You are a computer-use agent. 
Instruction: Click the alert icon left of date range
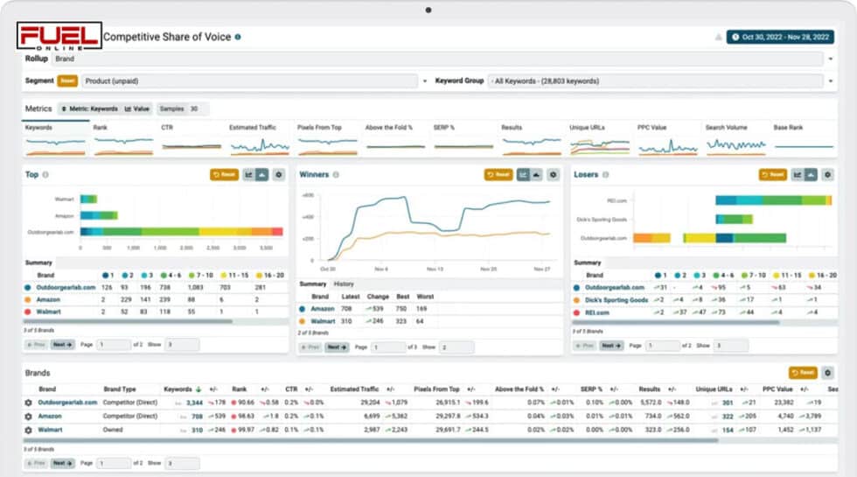pos(718,38)
